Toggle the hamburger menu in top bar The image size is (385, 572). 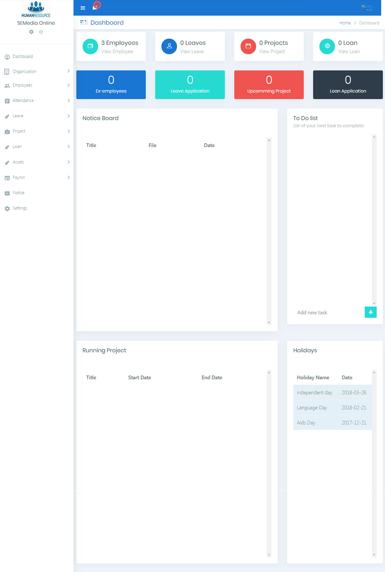click(x=83, y=8)
